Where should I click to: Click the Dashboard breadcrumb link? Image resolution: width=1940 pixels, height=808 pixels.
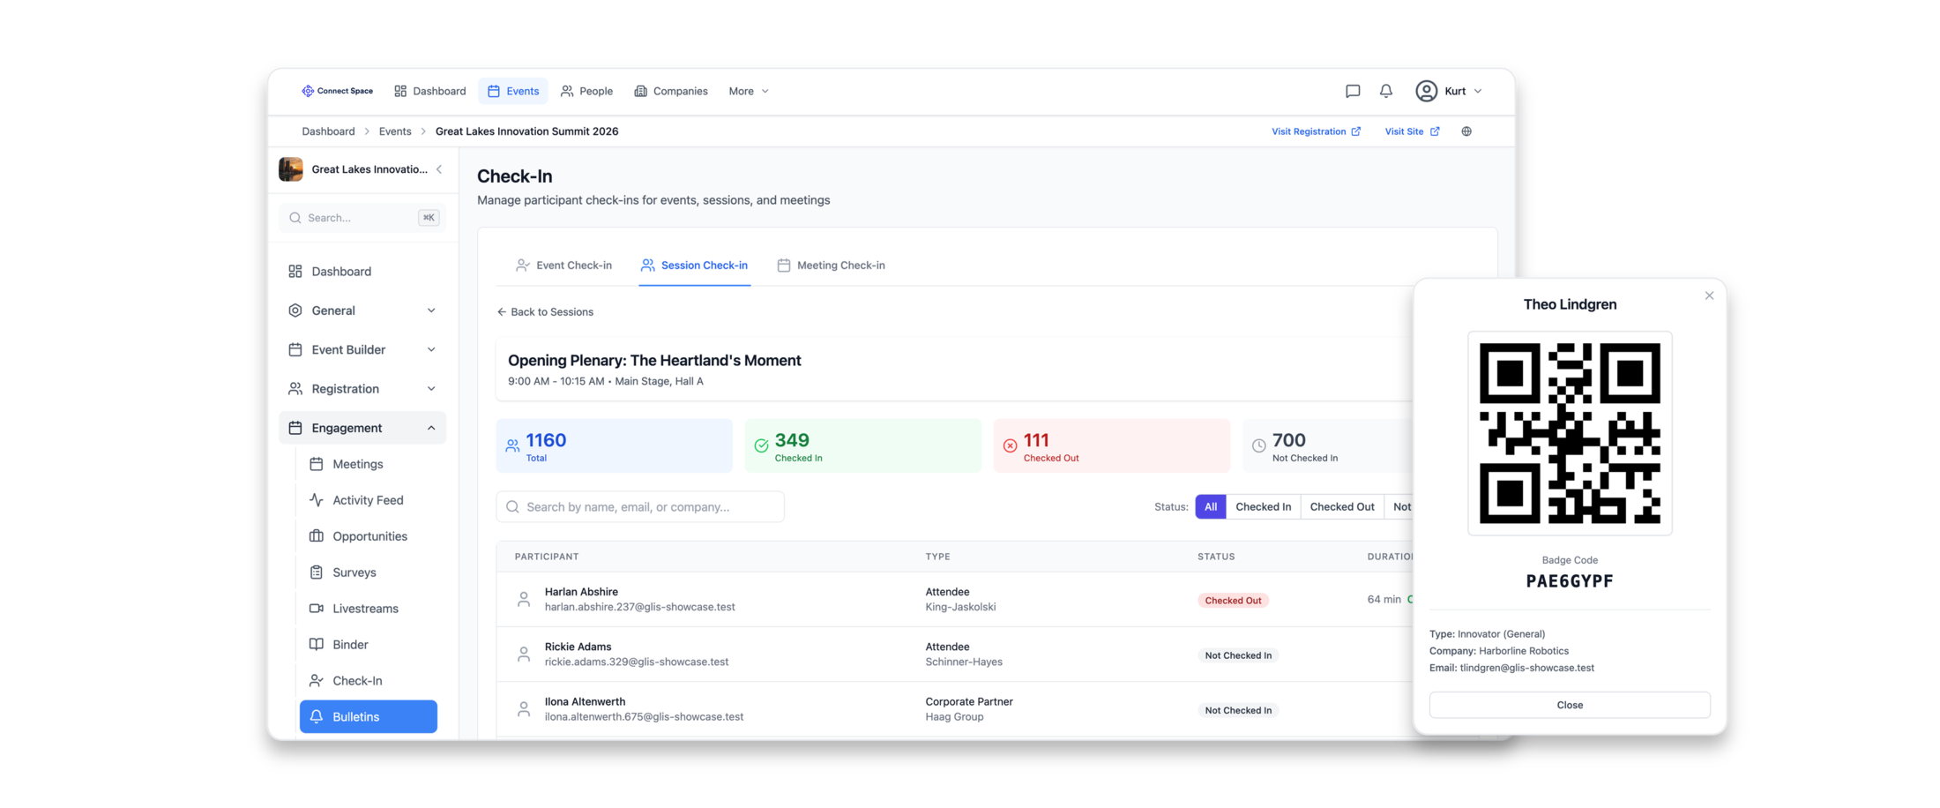[328, 131]
